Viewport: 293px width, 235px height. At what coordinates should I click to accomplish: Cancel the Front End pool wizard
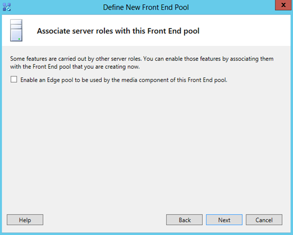click(x=264, y=220)
